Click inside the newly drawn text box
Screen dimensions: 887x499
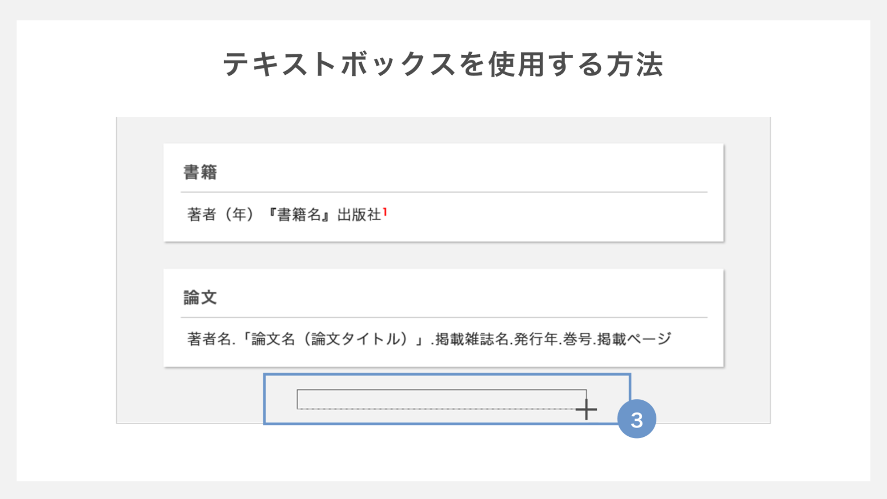pos(440,399)
